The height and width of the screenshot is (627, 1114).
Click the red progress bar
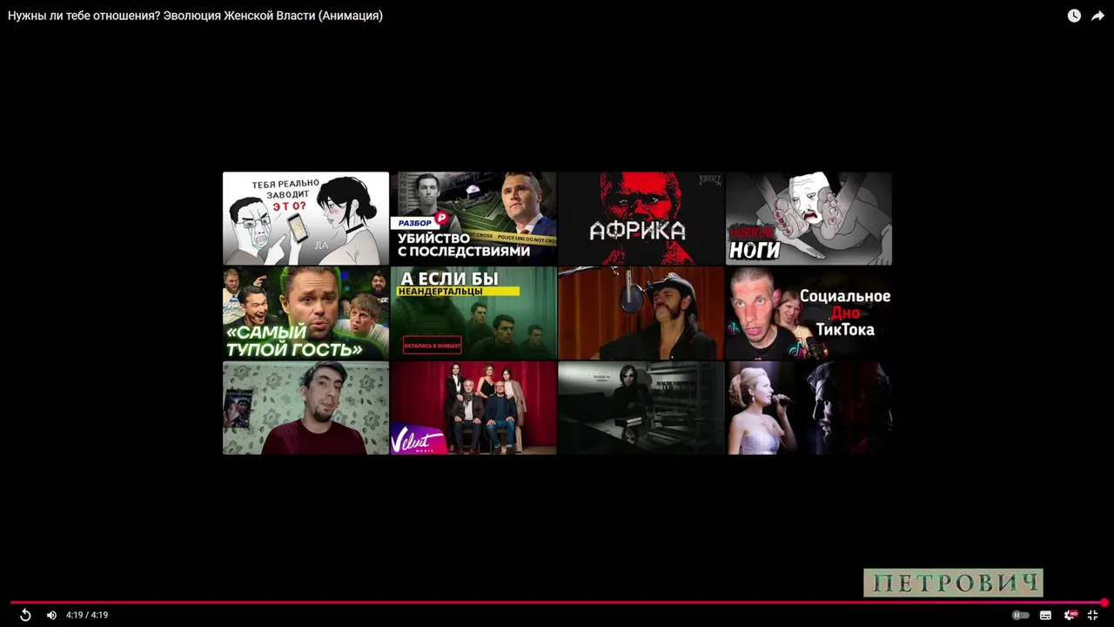(557, 603)
